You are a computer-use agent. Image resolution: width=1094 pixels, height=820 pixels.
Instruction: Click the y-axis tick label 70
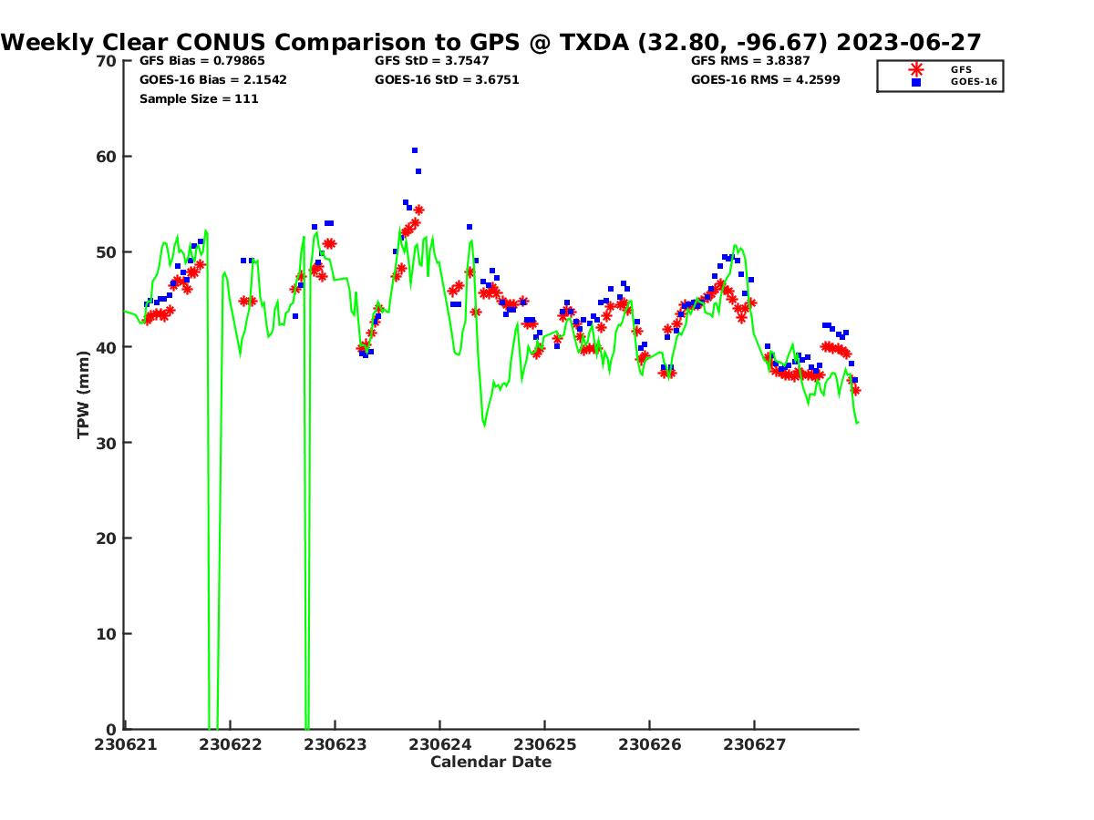pos(107,61)
